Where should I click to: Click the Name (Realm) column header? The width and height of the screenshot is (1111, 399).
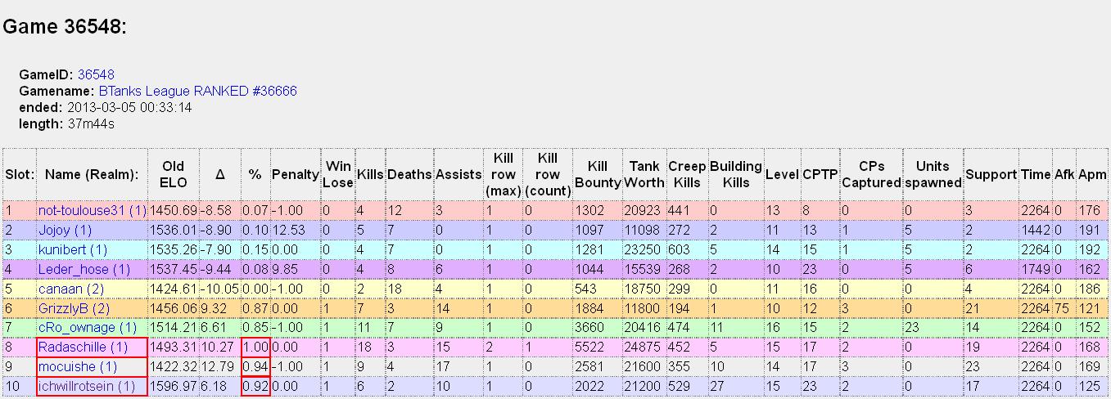[x=92, y=174]
